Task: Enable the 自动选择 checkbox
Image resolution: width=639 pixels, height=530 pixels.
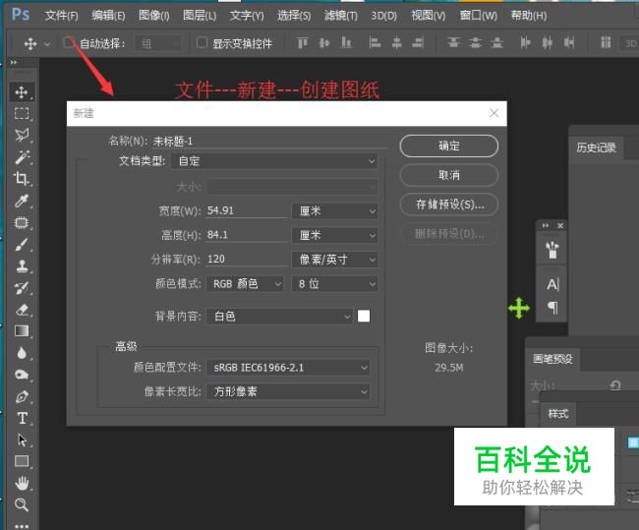Action: (x=69, y=42)
